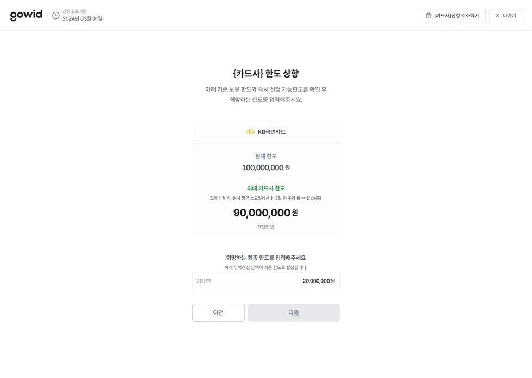The height and width of the screenshot is (378, 532).
Task: Focus the desired limit input field
Action: tap(265, 281)
